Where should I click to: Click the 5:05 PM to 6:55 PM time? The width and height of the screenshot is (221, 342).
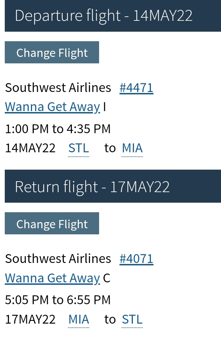[58, 300]
